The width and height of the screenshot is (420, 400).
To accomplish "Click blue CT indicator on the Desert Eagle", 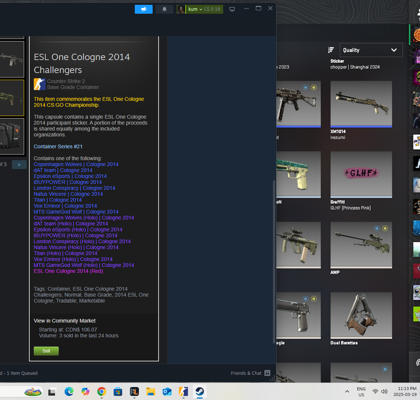I will tap(305, 299).
